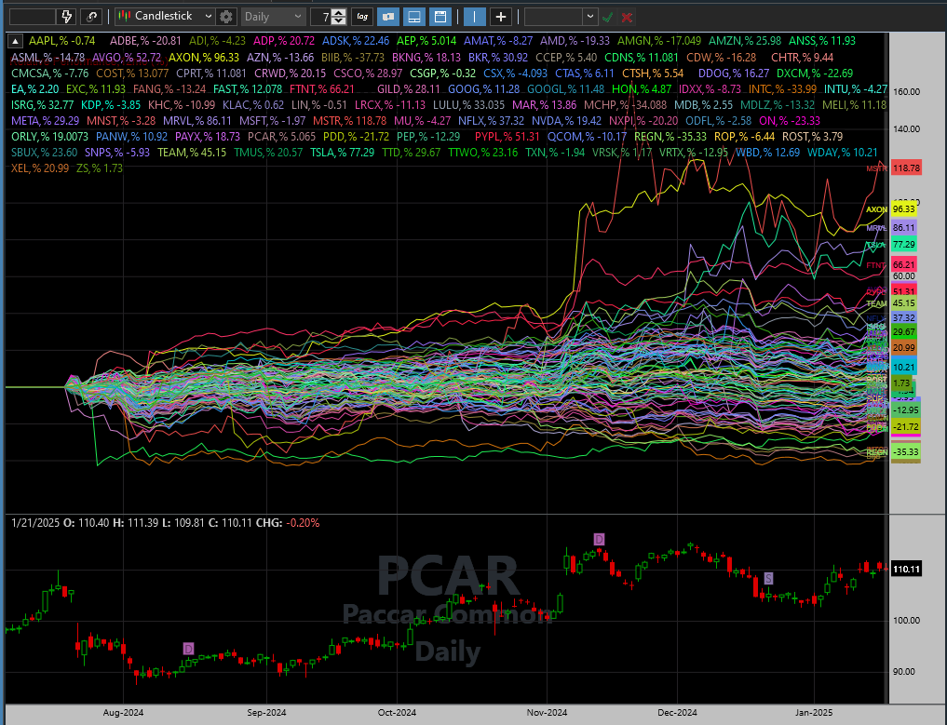Select the PCAR, % 5.065 legend entry
Viewport: 947px width, 725px height.
281,137
